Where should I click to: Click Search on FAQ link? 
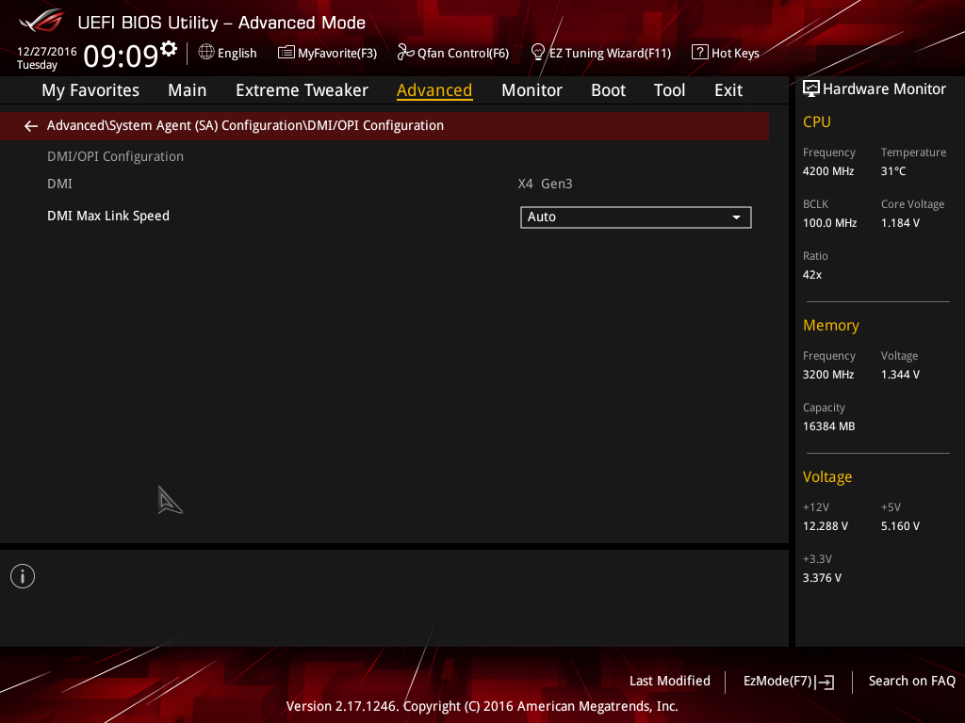(911, 681)
